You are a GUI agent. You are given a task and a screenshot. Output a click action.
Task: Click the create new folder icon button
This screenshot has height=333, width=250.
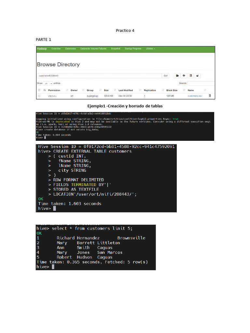[x=177, y=76]
